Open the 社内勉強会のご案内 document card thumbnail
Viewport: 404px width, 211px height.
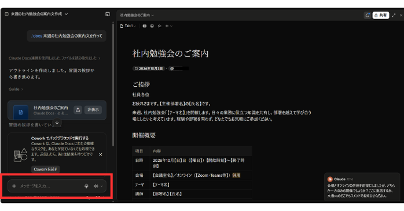21,112
